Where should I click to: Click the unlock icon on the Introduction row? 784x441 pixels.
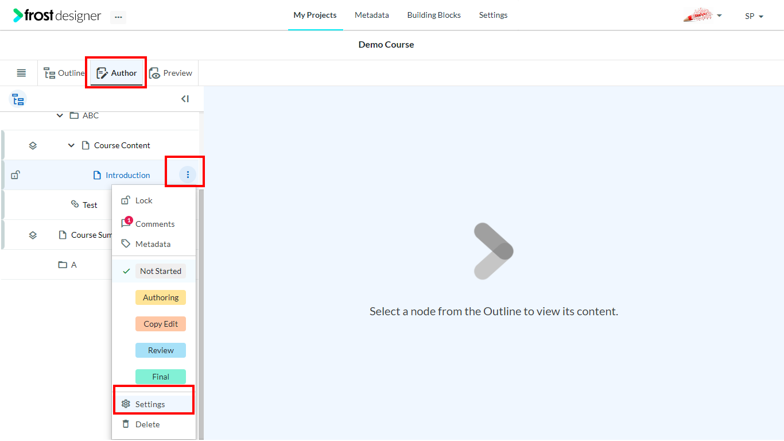coord(15,175)
